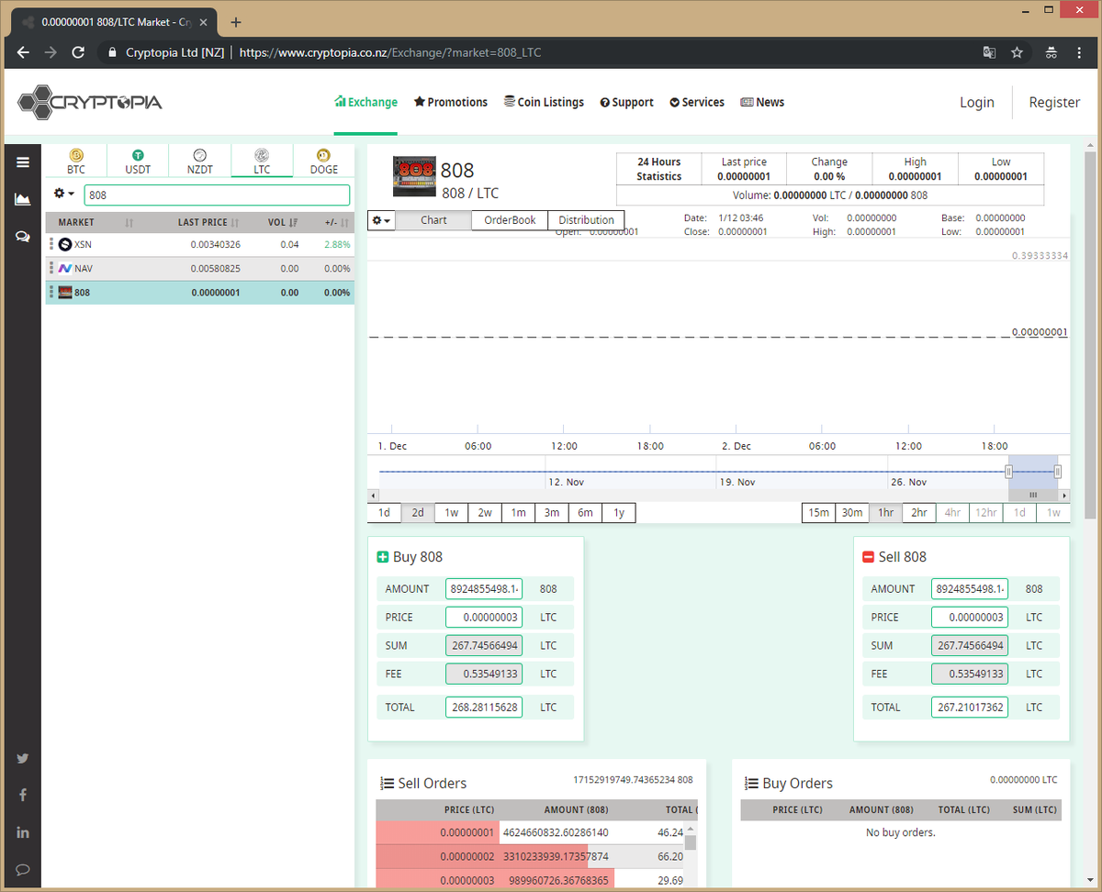Switch to the OrderBook tab
This screenshot has height=892, width=1102.
510,220
